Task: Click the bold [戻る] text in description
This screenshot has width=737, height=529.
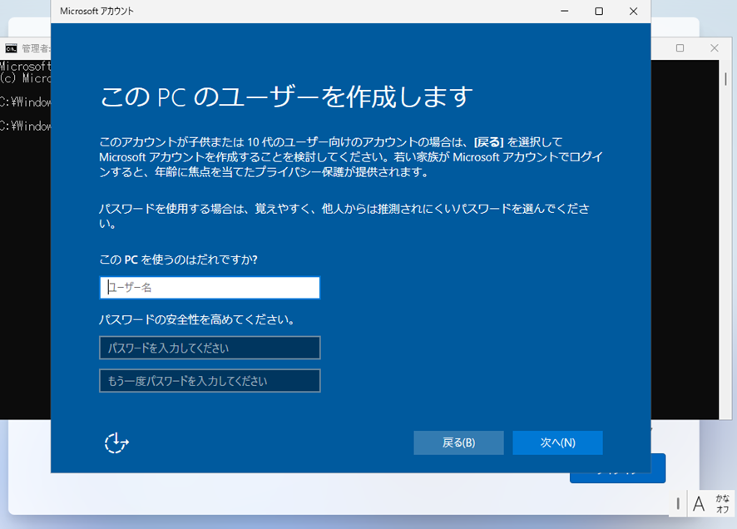Action: (x=489, y=142)
